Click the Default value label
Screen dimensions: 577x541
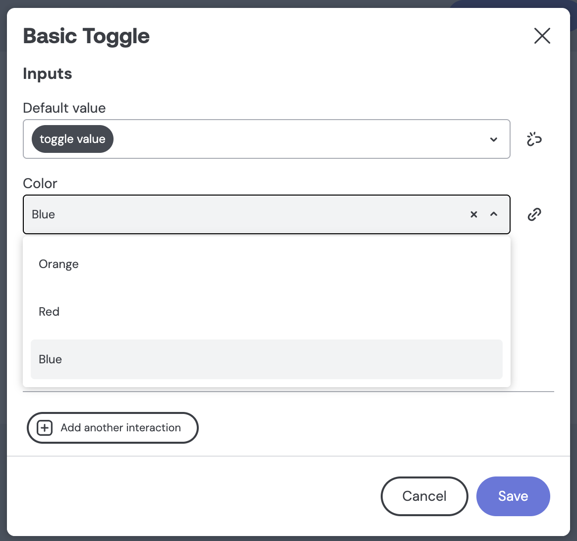point(64,108)
